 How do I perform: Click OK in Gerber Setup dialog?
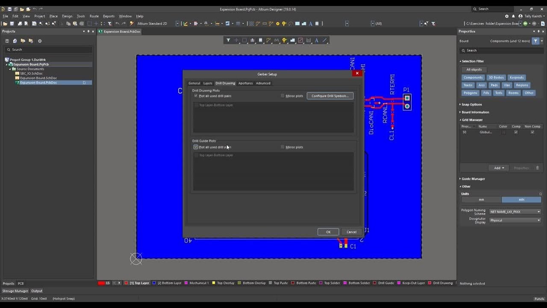coord(328,232)
